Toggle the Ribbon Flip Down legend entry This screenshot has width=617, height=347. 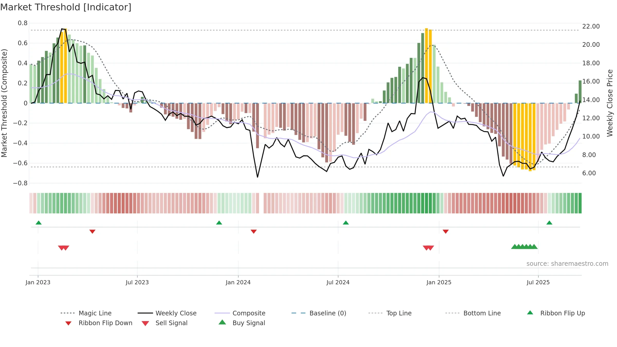tap(99, 323)
